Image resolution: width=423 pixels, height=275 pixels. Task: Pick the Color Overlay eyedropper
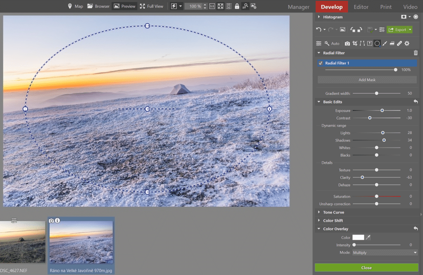(368, 237)
